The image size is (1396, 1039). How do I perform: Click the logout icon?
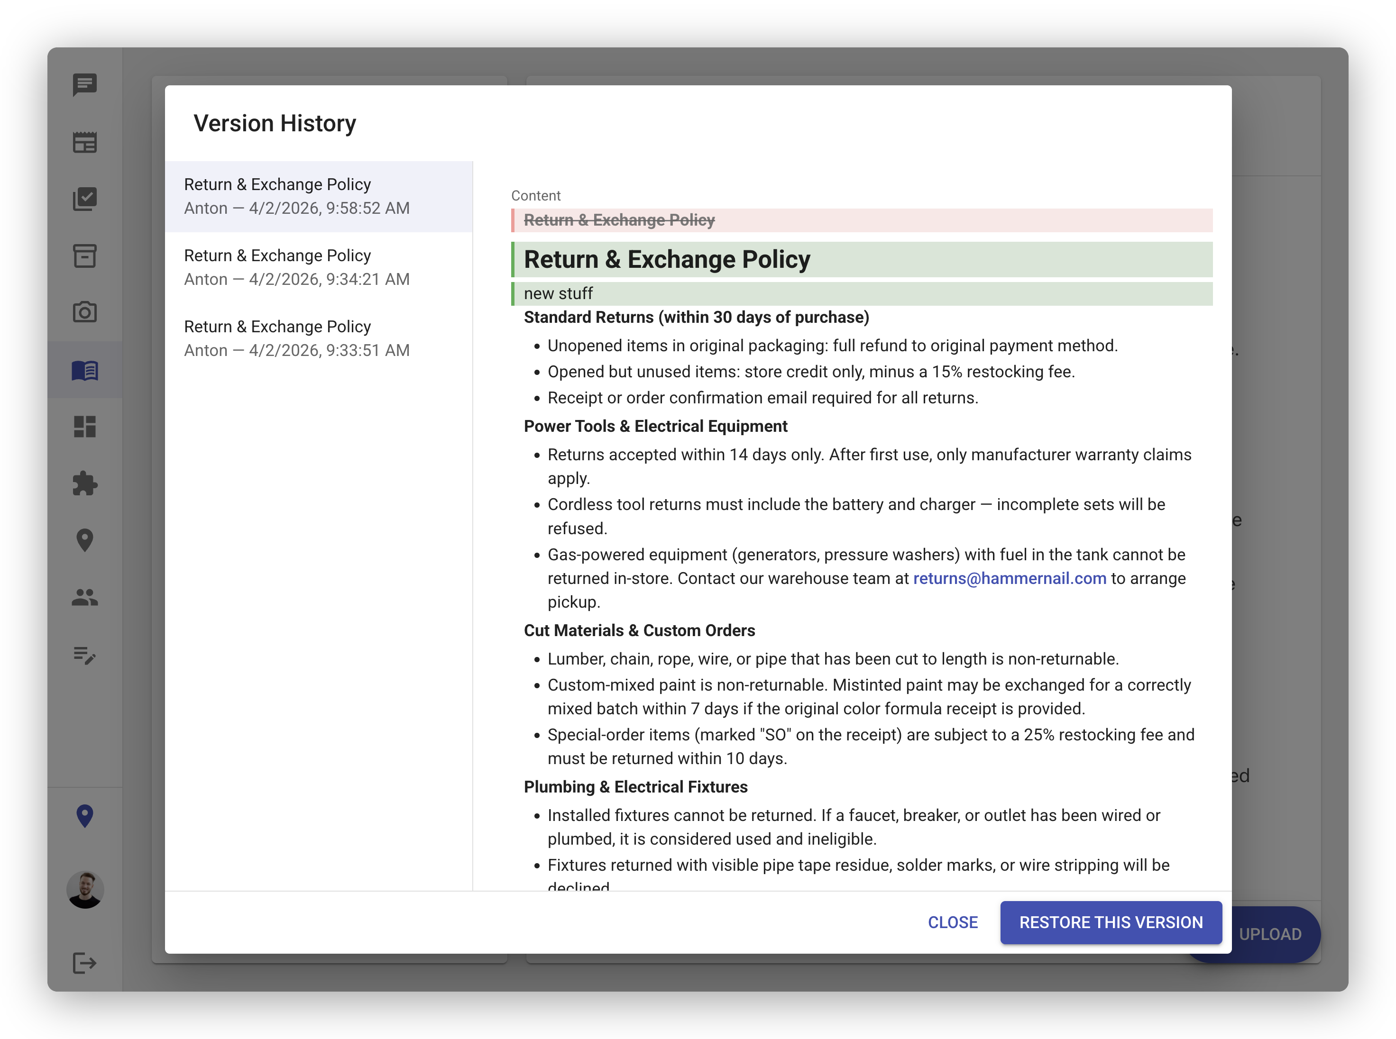[x=85, y=962]
